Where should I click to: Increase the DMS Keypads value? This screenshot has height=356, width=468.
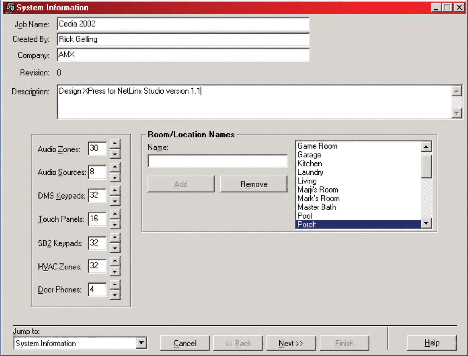(x=115, y=190)
